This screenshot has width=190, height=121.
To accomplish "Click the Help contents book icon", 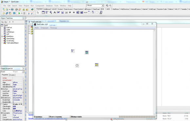I will pos(32,9).
